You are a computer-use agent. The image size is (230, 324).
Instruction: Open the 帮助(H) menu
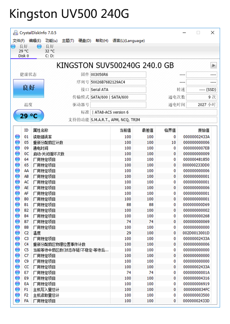click(102, 41)
